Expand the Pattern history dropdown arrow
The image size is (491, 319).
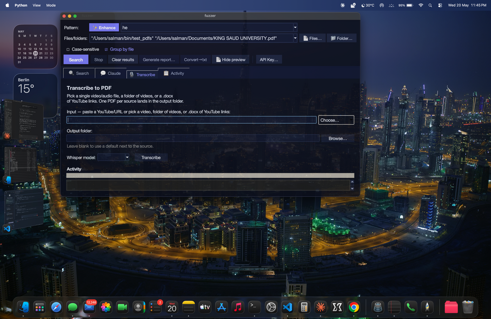[295, 27]
